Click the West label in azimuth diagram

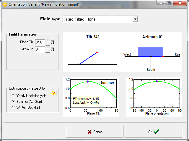click(x=127, y=54)
